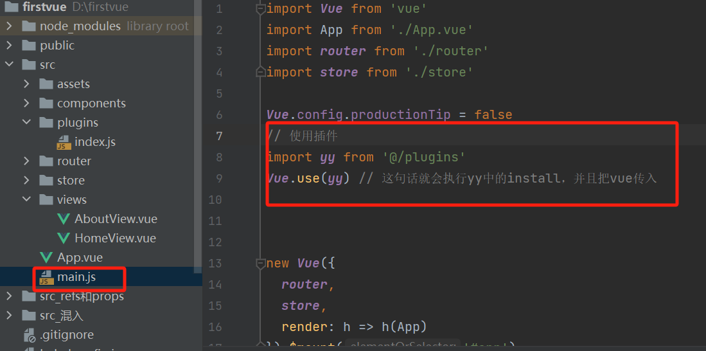The width and height of the screenshot is (706, 351).
Task: Click the index.js JavaScript file icon
Action: click(x=63, y=142)
